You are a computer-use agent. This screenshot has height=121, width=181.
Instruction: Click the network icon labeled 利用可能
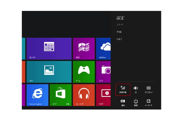(123, 90)
